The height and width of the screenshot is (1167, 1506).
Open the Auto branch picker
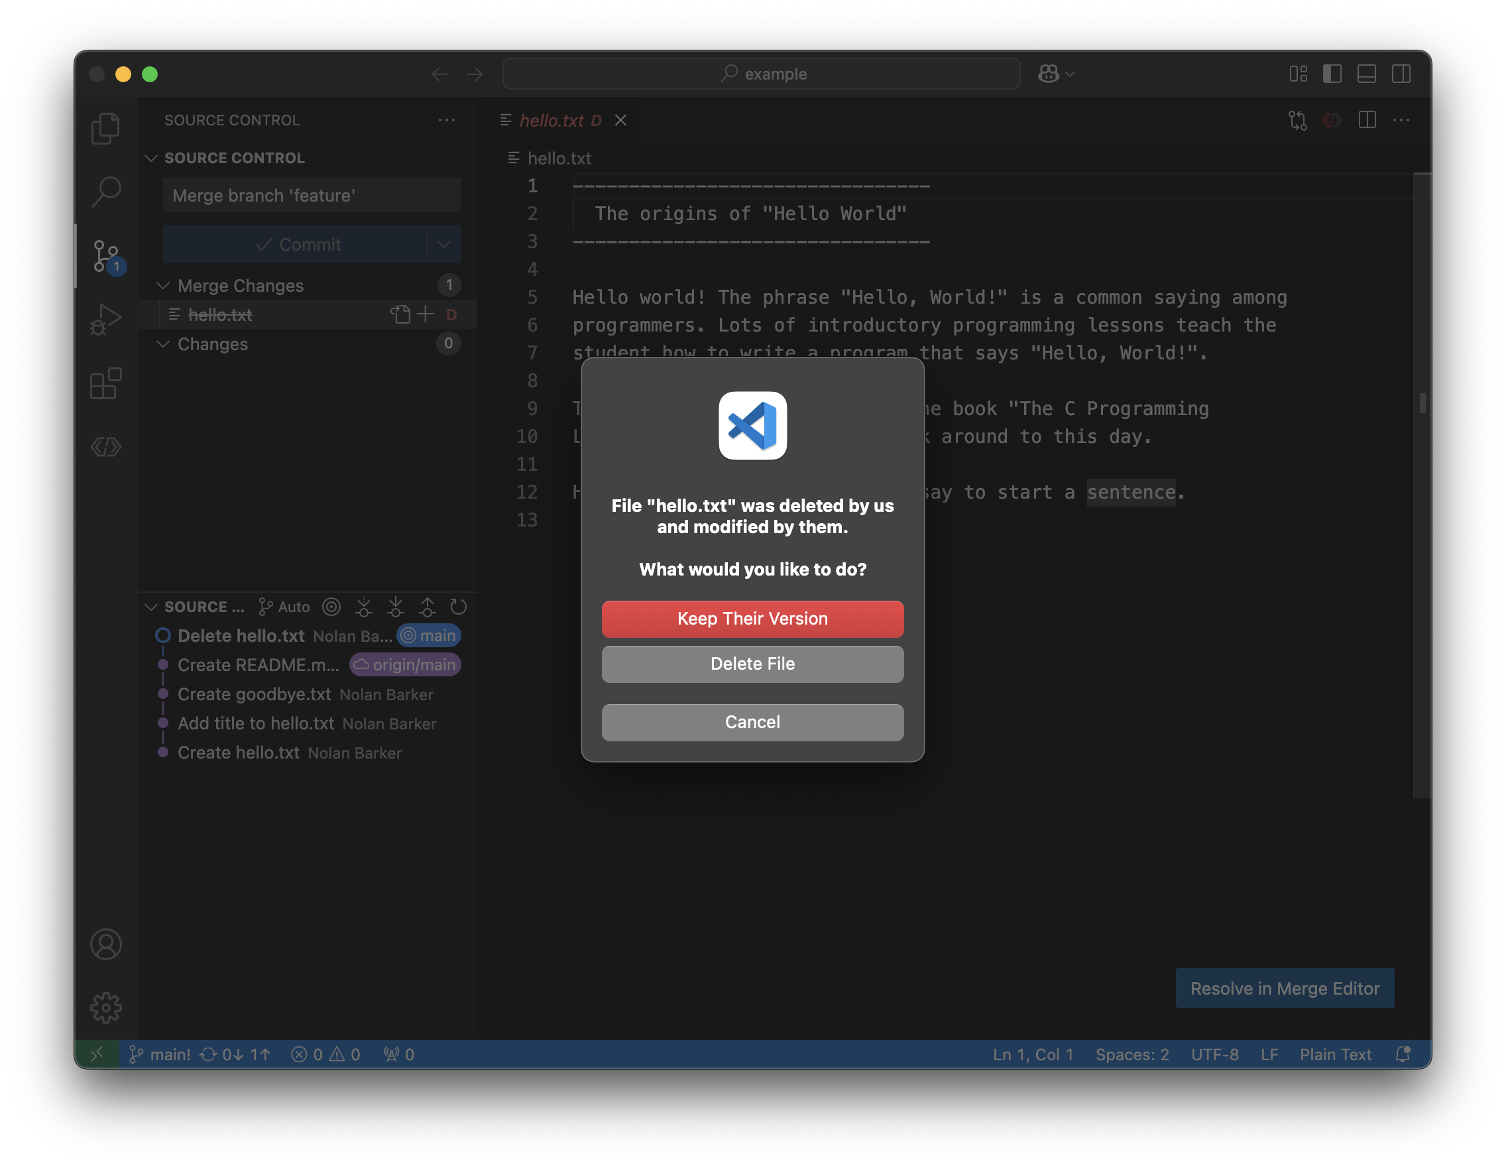click(x=285, y=607)
